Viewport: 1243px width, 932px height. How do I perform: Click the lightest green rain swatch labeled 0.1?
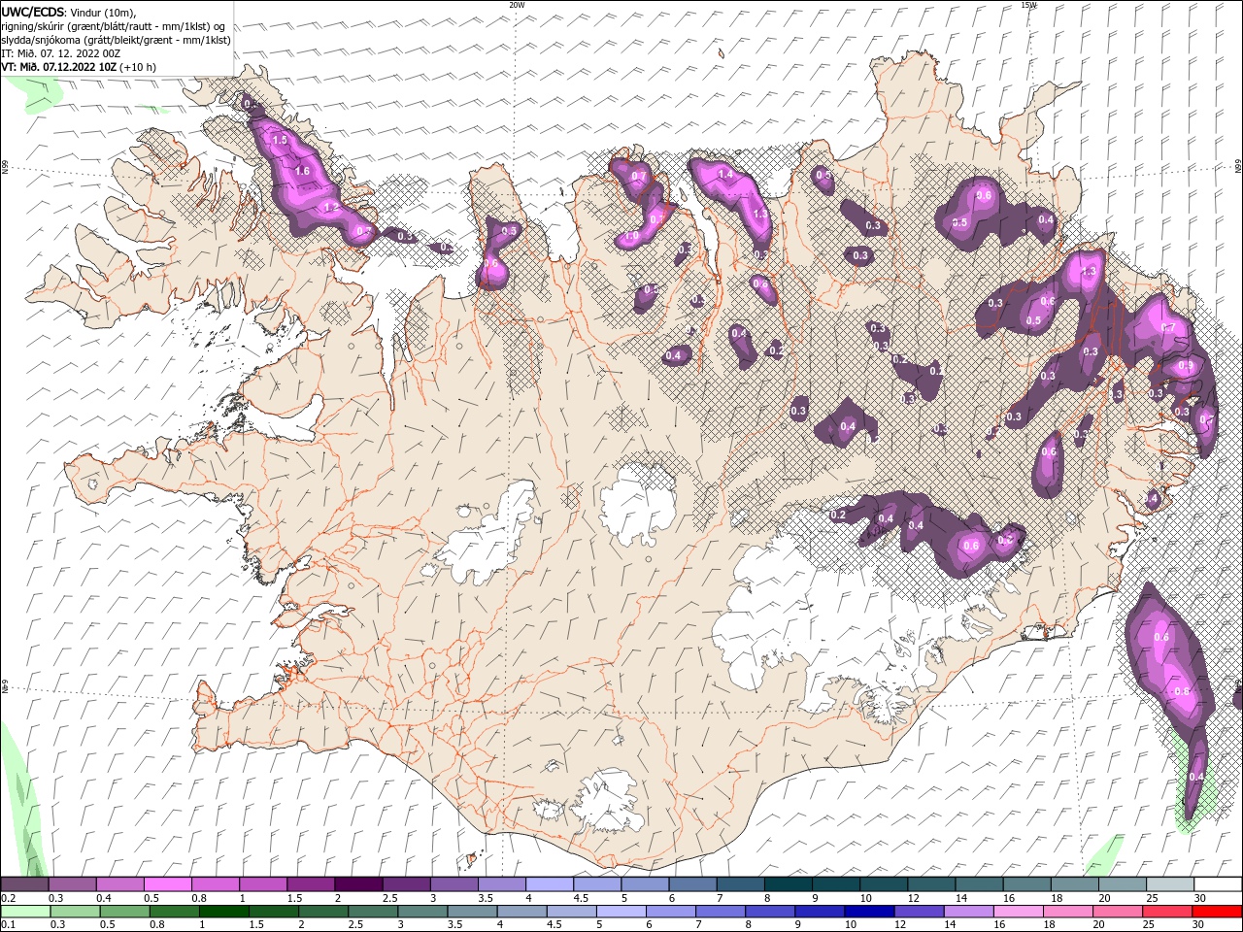(24, 912)
